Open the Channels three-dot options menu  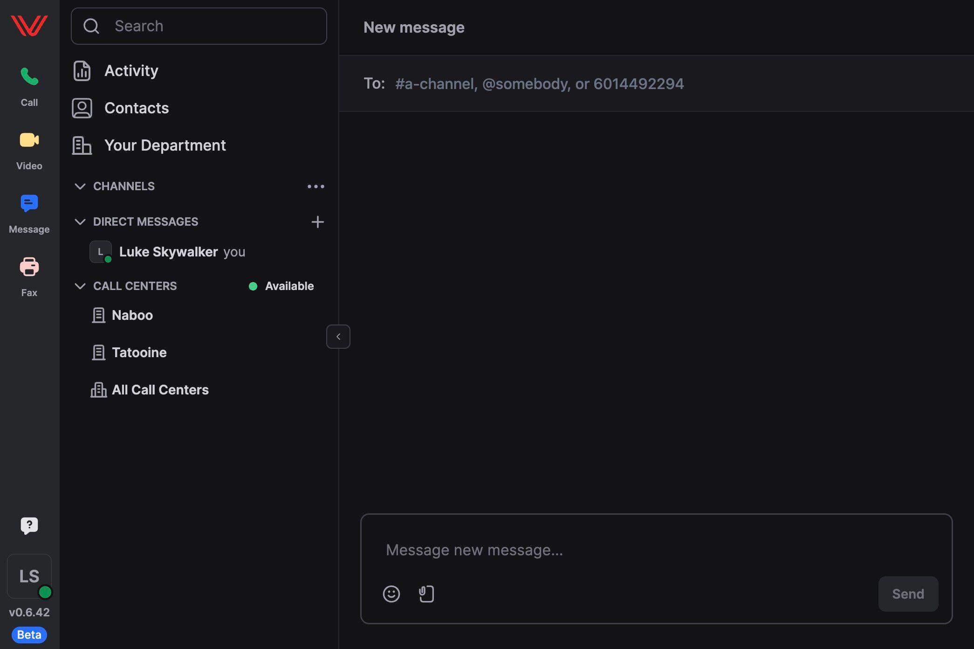tap(316, 186)
